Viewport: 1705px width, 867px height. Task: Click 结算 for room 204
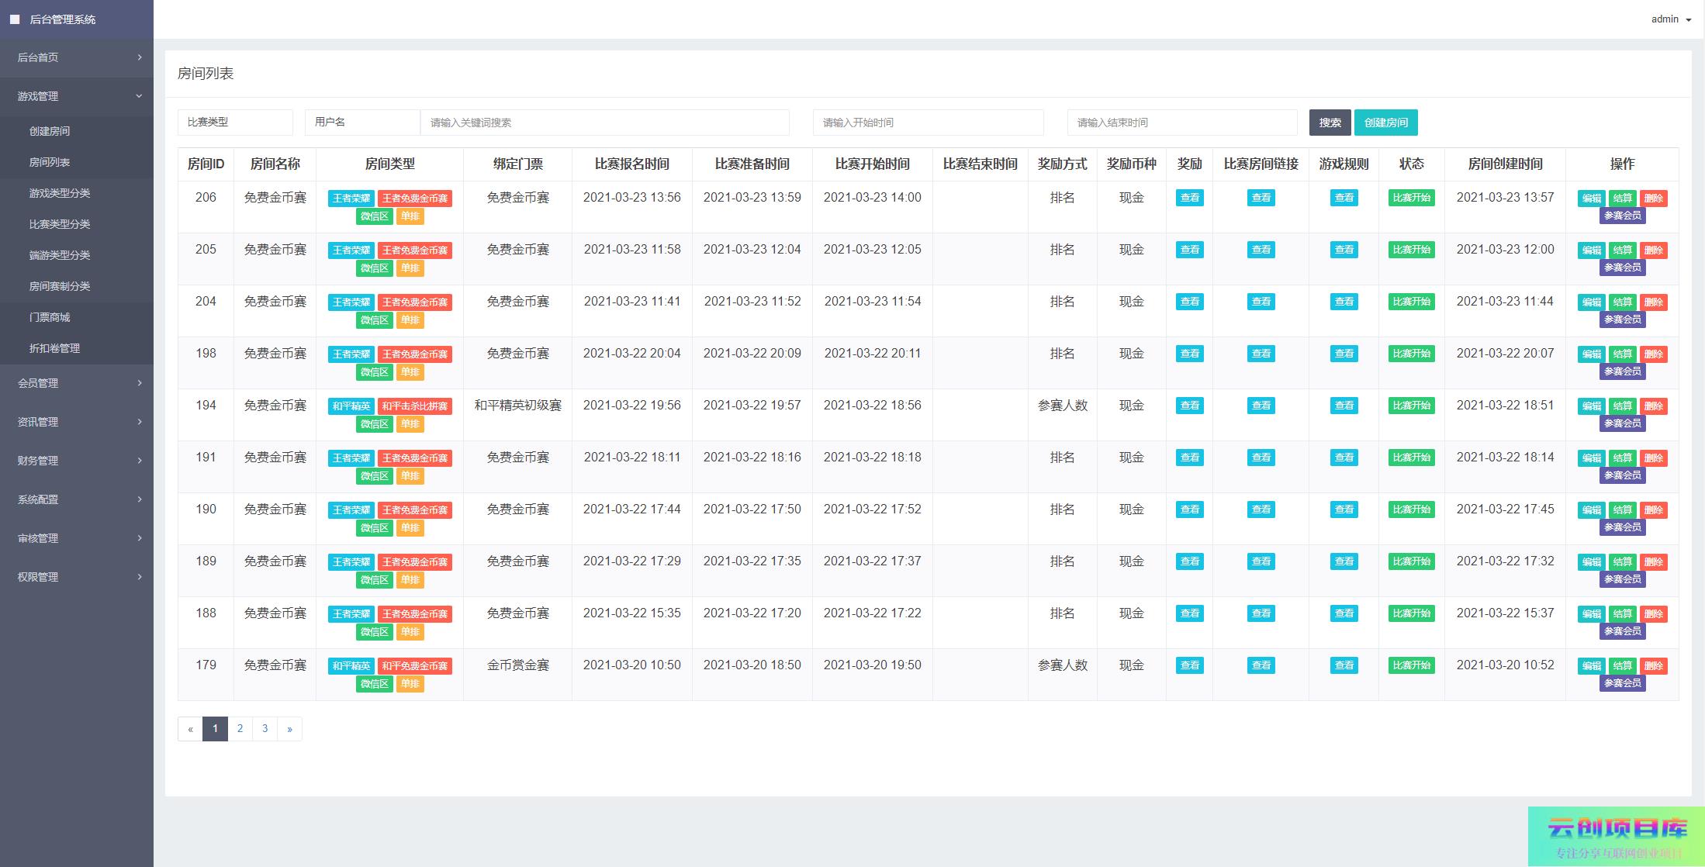1622,302
